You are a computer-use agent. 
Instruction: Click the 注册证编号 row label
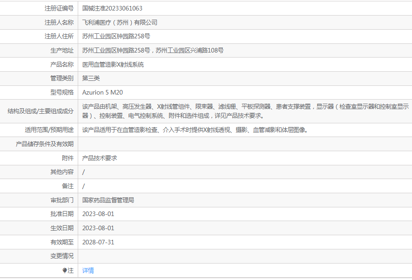[x=59, y=8]
